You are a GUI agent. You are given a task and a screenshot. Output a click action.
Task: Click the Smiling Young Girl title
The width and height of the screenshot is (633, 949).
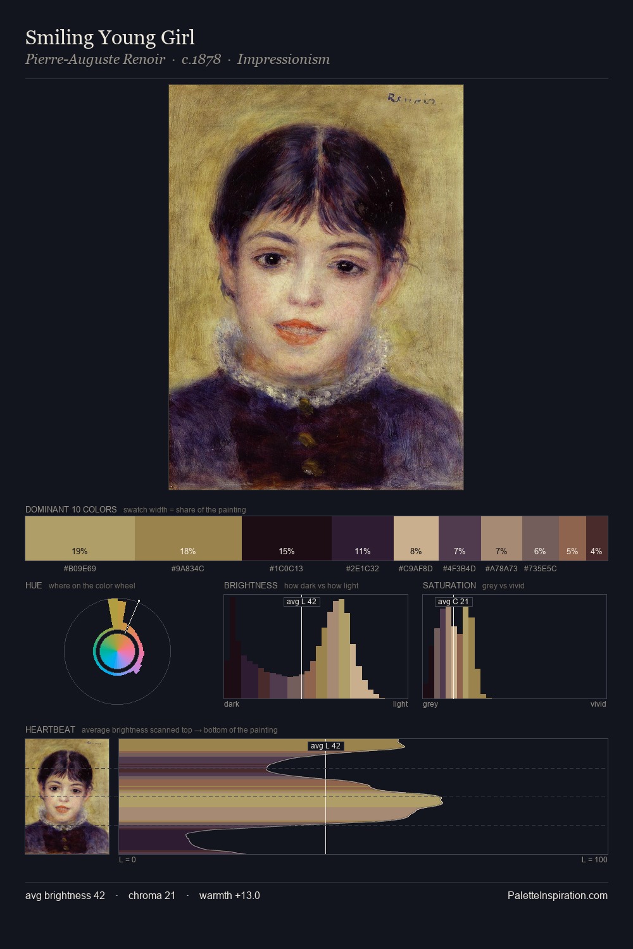click(110, 37)
